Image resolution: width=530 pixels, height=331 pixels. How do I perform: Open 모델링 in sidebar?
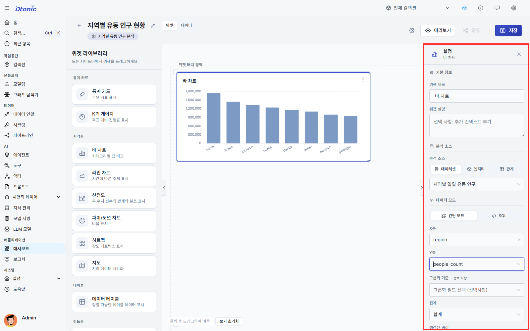point(33,84)
